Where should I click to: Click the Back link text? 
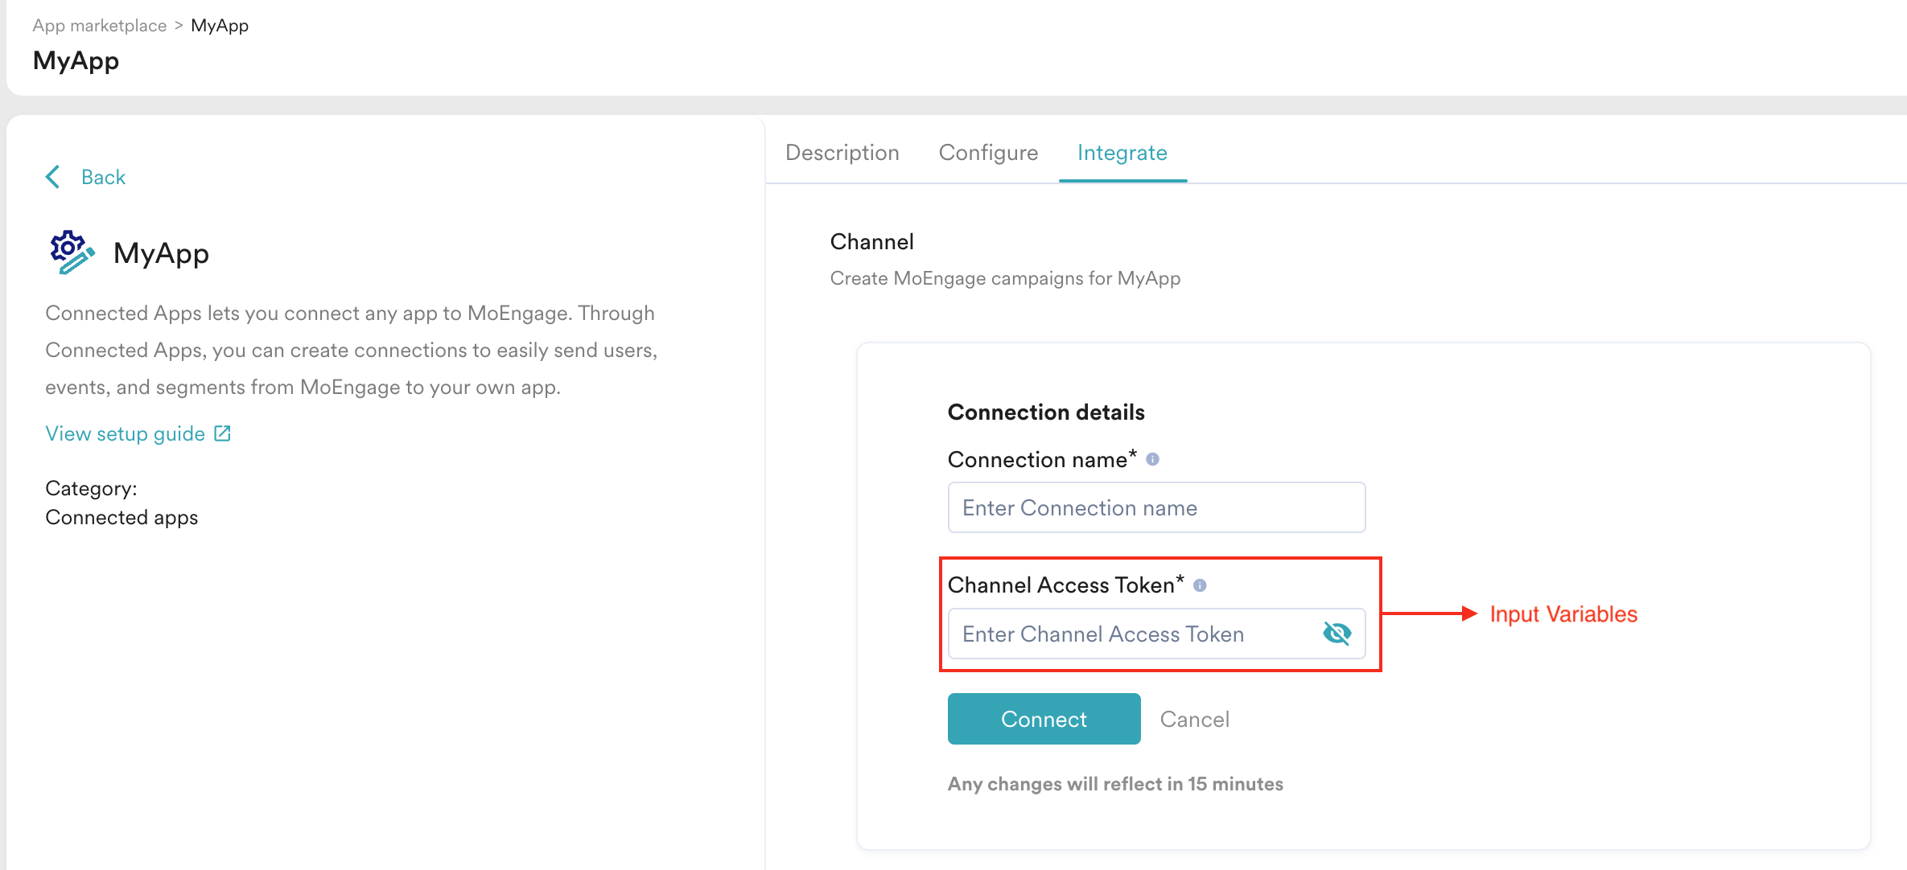click(x=103, y=177)
